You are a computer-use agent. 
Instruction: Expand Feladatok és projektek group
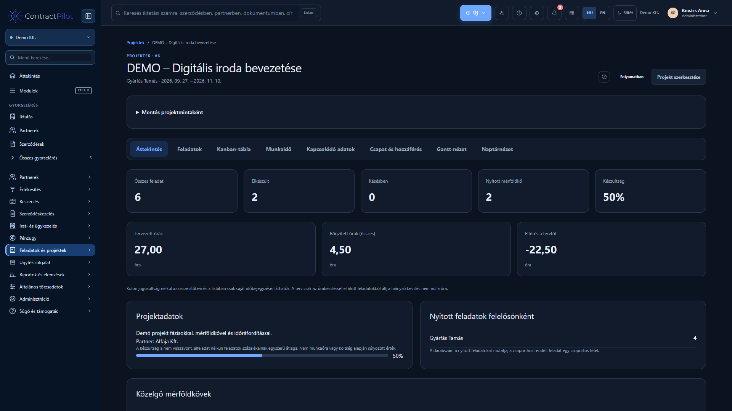click(50, 250)
